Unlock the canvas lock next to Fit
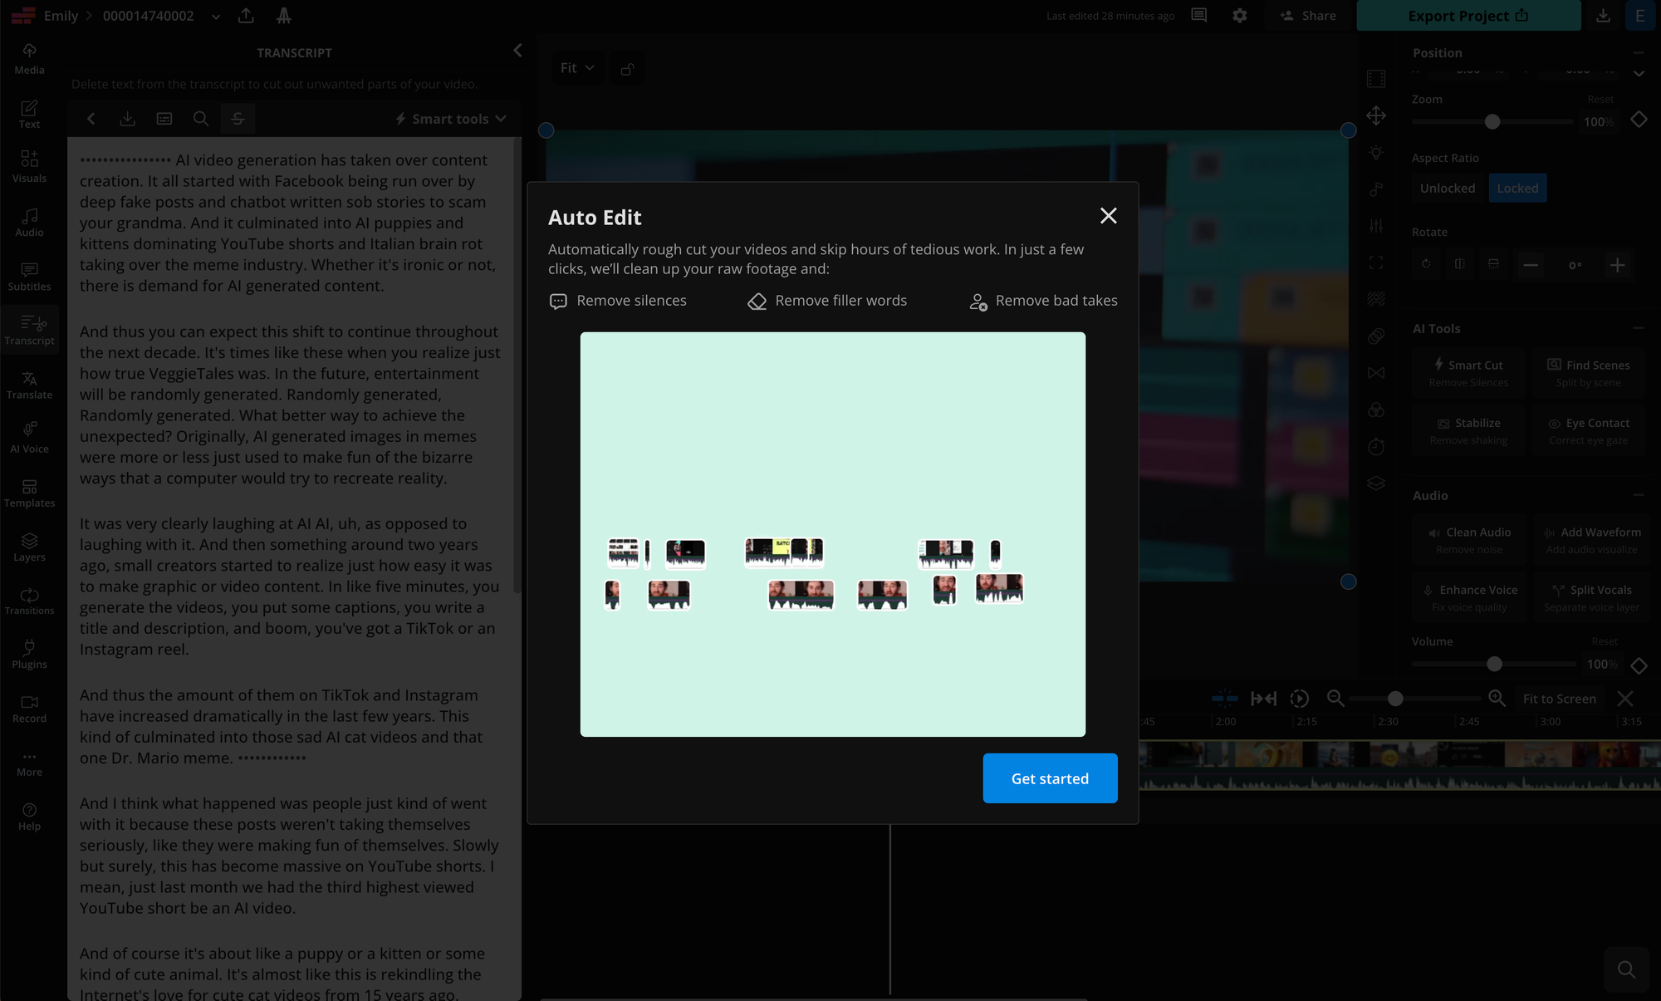 point(627,67)
